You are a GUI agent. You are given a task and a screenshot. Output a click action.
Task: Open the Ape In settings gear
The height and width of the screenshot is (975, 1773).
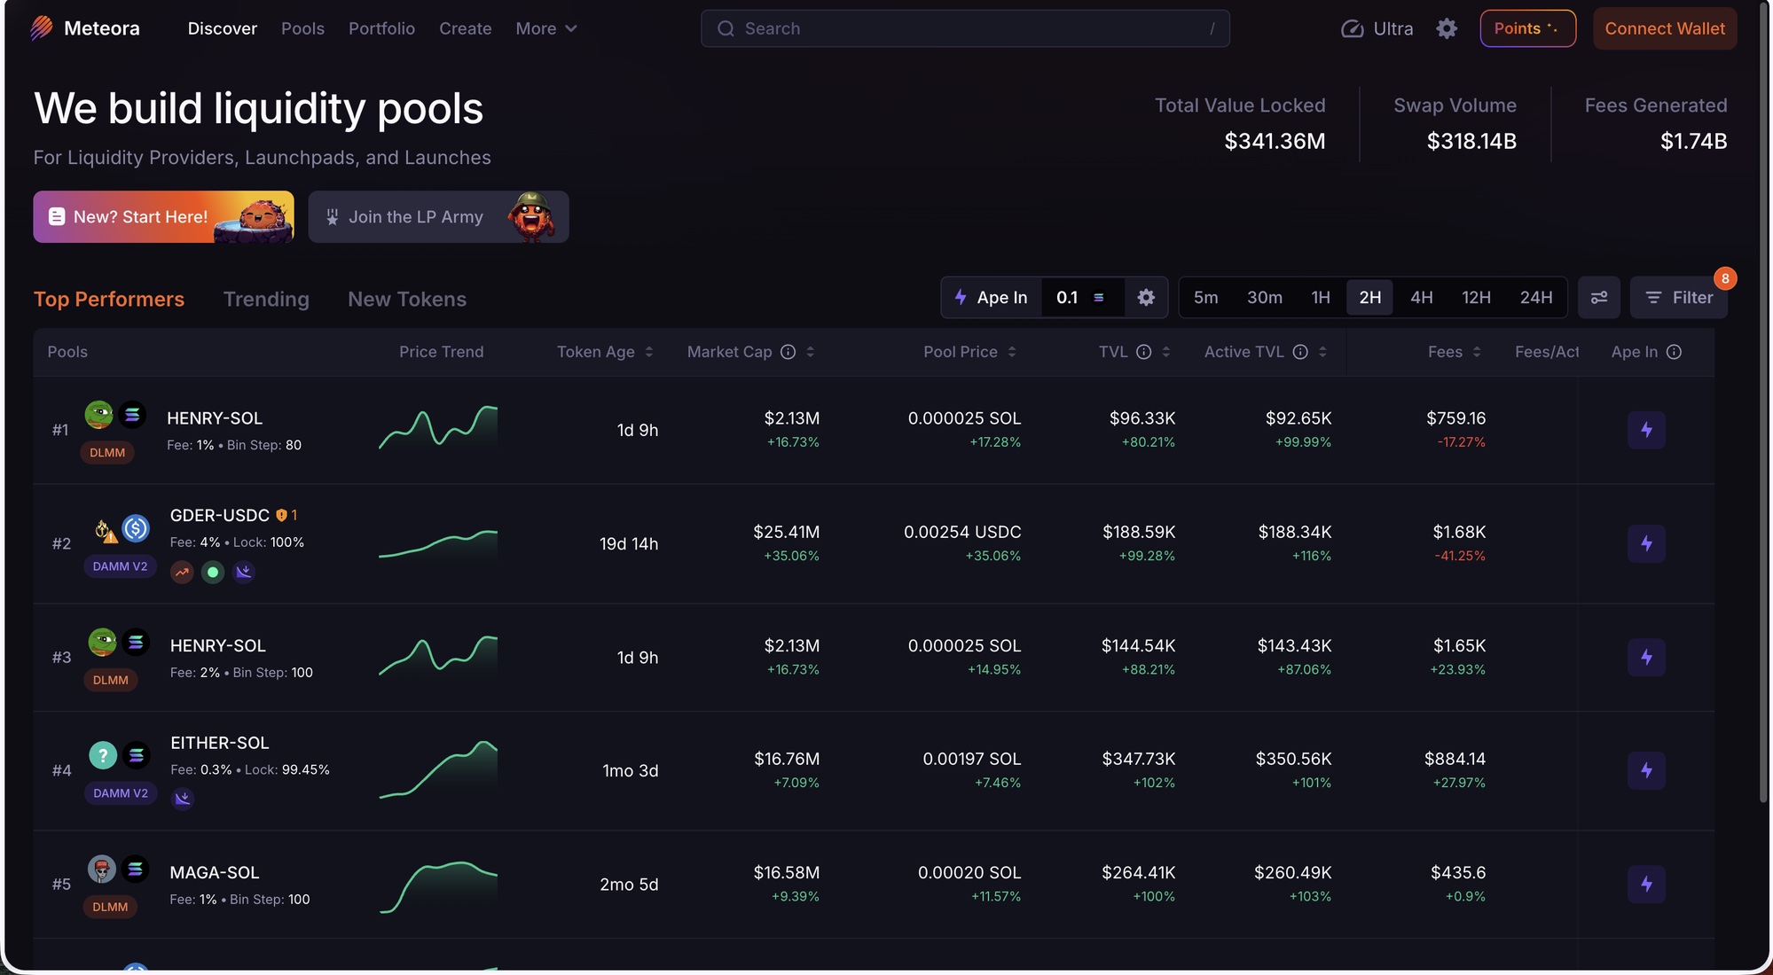(1146, 298)
